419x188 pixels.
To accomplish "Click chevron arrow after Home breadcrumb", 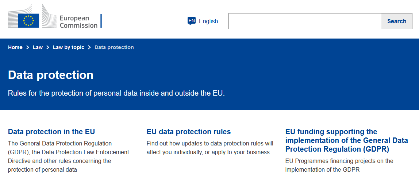I will tap(28, 47).
